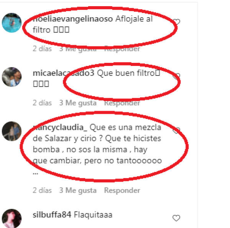The width and height of the screenshot is (230, 228).
Task: Reply to noeliaevangelinaoso's comment
Action: pos(122,49)
